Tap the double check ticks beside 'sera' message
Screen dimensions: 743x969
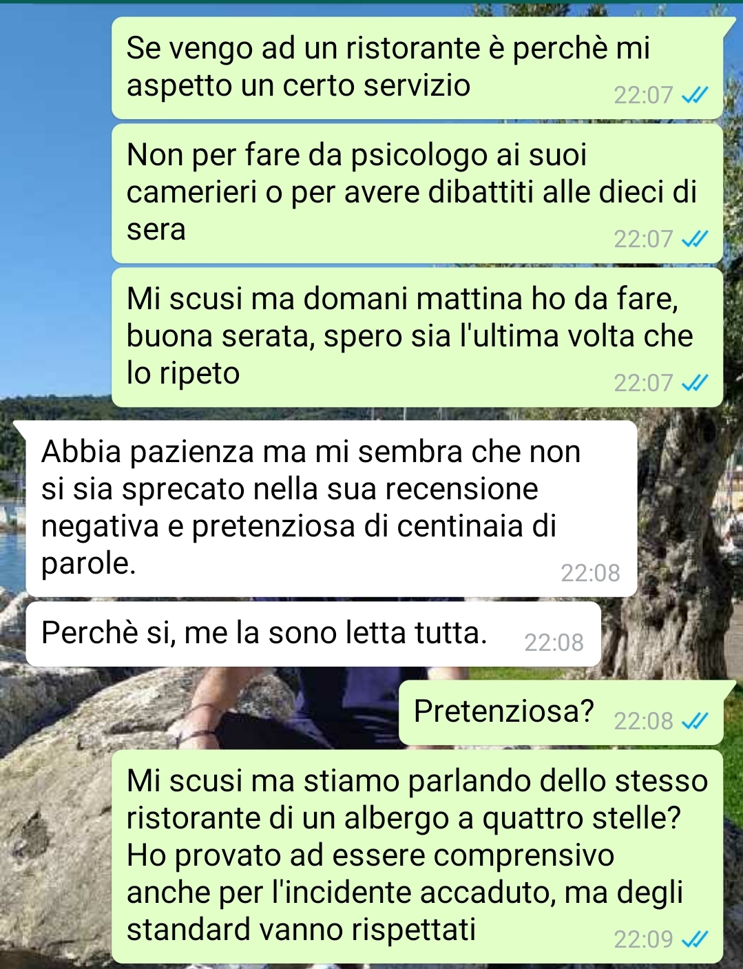point(694,239)
